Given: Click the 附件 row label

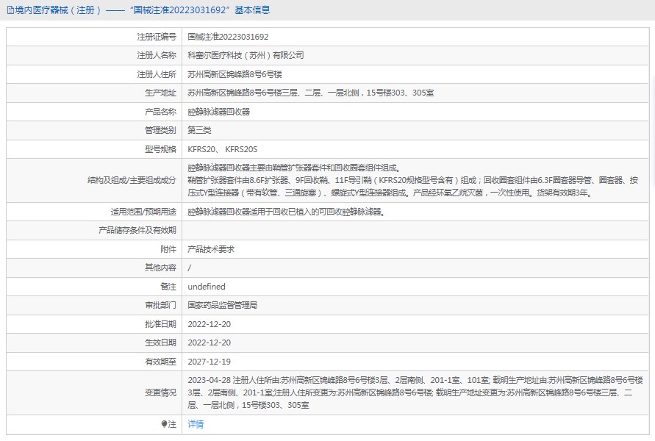Looking at the screenshot, I should [168, 249].
